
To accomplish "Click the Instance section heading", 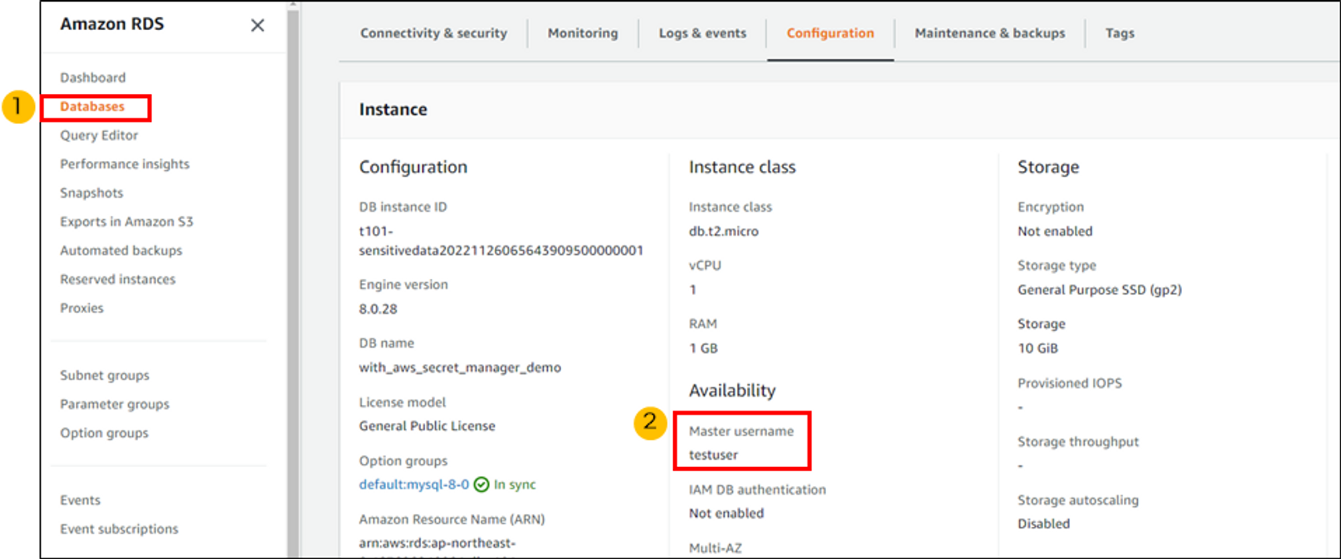I will click(x=393, y=109).
